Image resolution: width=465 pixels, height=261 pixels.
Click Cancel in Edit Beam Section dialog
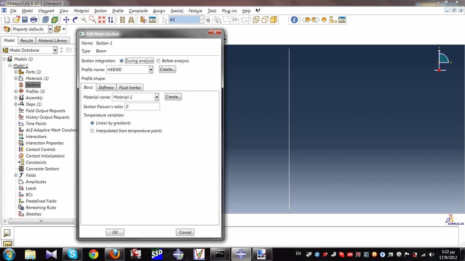(x=185, y=232)
